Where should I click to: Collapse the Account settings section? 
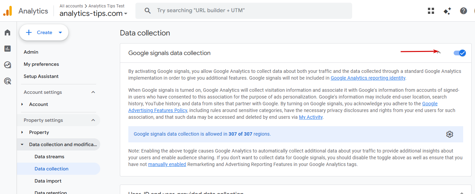[x=93, y=92]
